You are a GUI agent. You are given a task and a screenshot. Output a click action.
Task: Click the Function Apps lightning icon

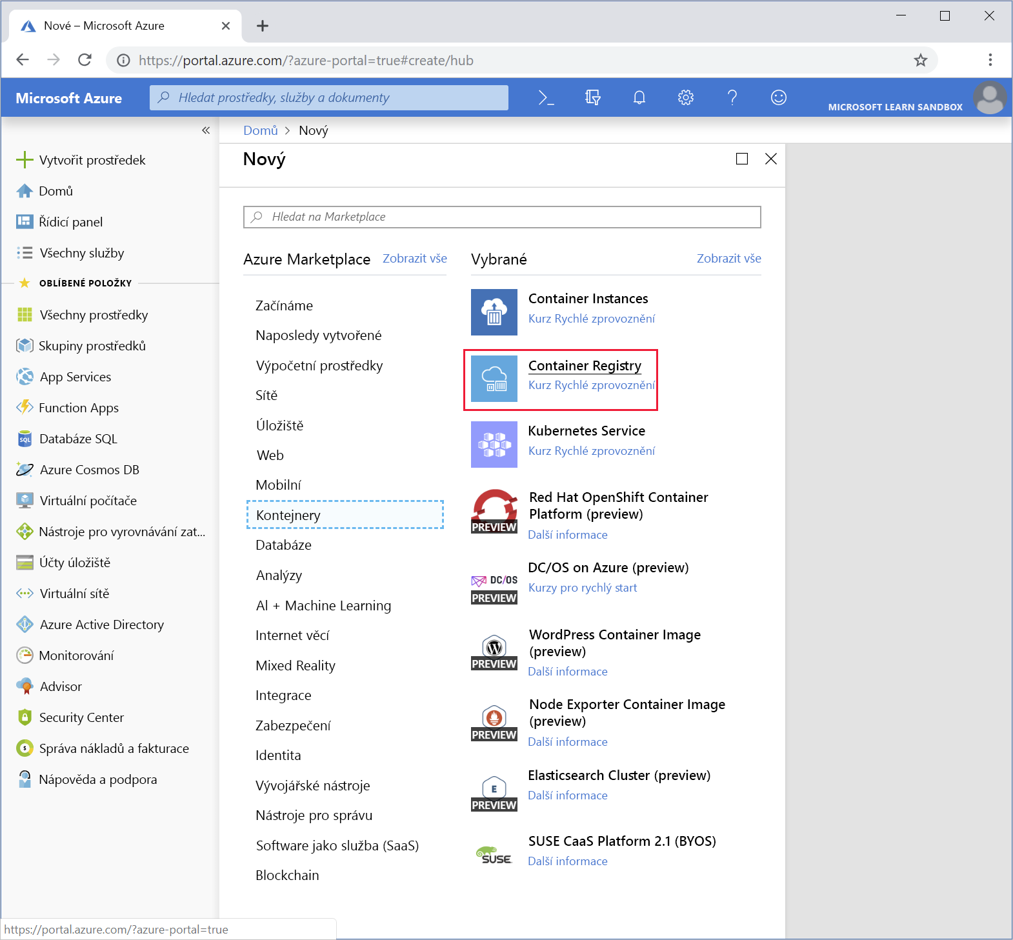point(25,407)
